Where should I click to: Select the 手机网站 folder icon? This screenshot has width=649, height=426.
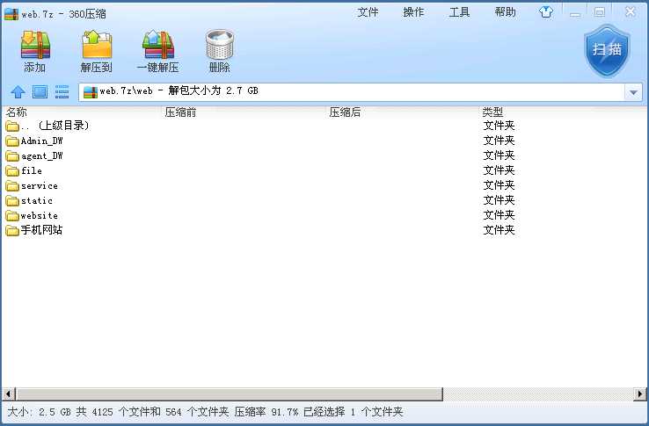pyautogui.click(x=12, y=230)
